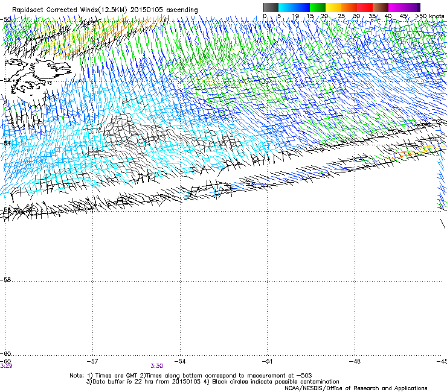Click the Falkland Islands coastline outline
Screen dimensions: 447x392
point(37,75)
